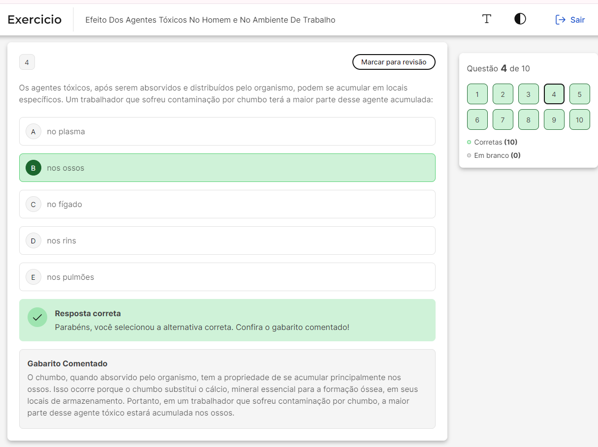The image size is (598, 447).
Task: Jump to question 8 tile
Action: pos(529,120)
